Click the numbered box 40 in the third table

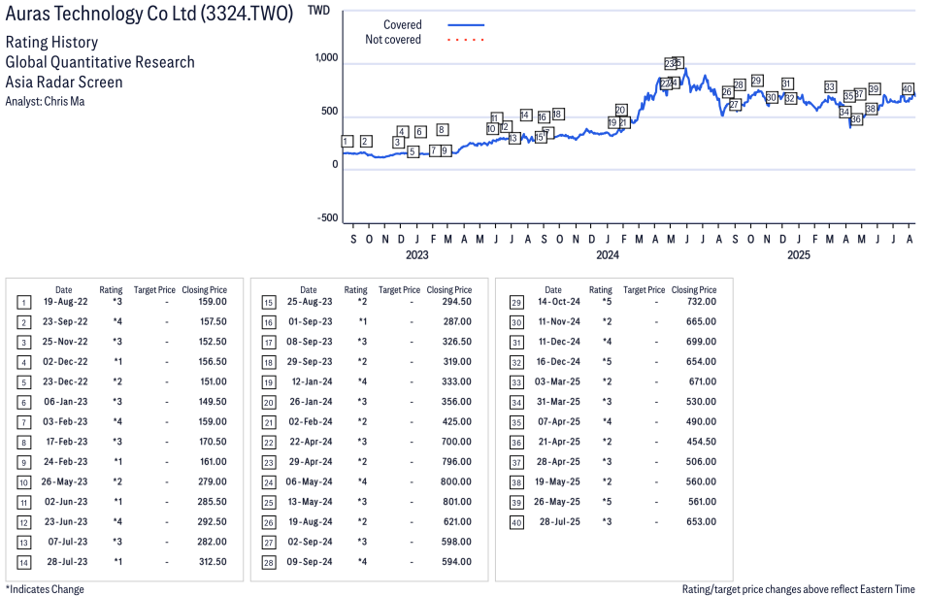[x=516, y=523]
